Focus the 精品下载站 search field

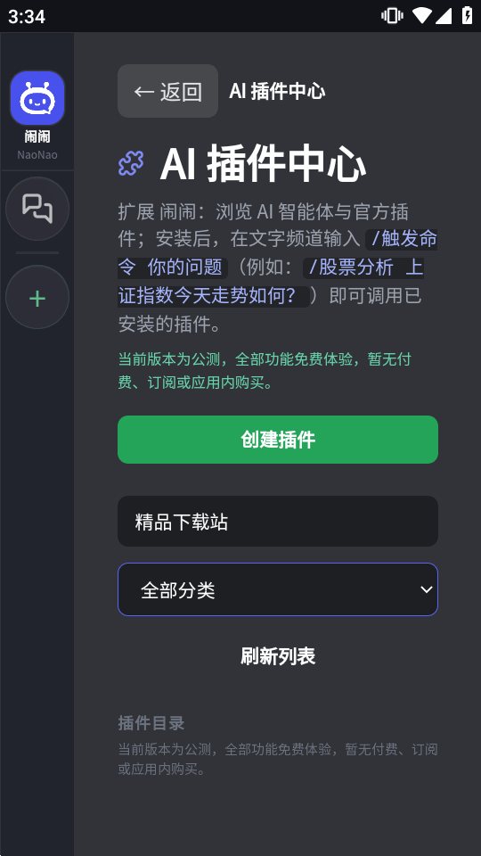coord(278,522)
